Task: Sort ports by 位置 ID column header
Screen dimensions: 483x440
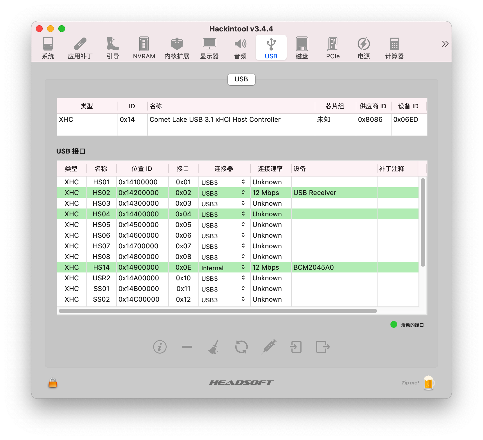Action: click(x=142, y=169)
